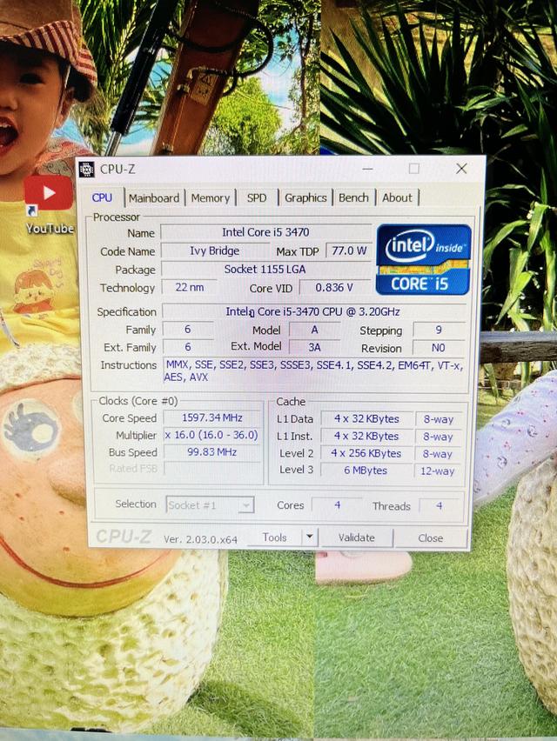
Task: Click the Intel Core i5 logo badge
Action: 423,259
